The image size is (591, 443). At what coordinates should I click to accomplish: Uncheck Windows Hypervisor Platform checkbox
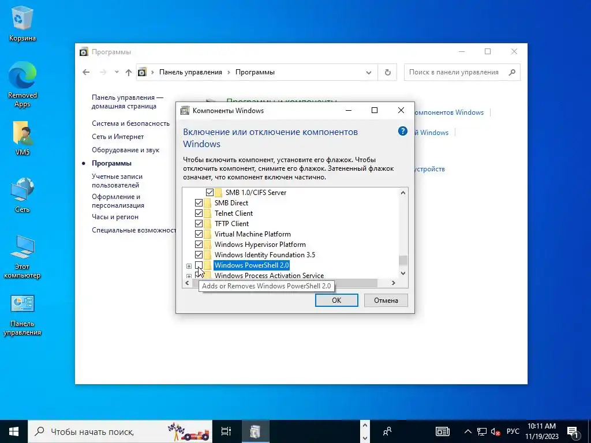click(x=199, y=245)
